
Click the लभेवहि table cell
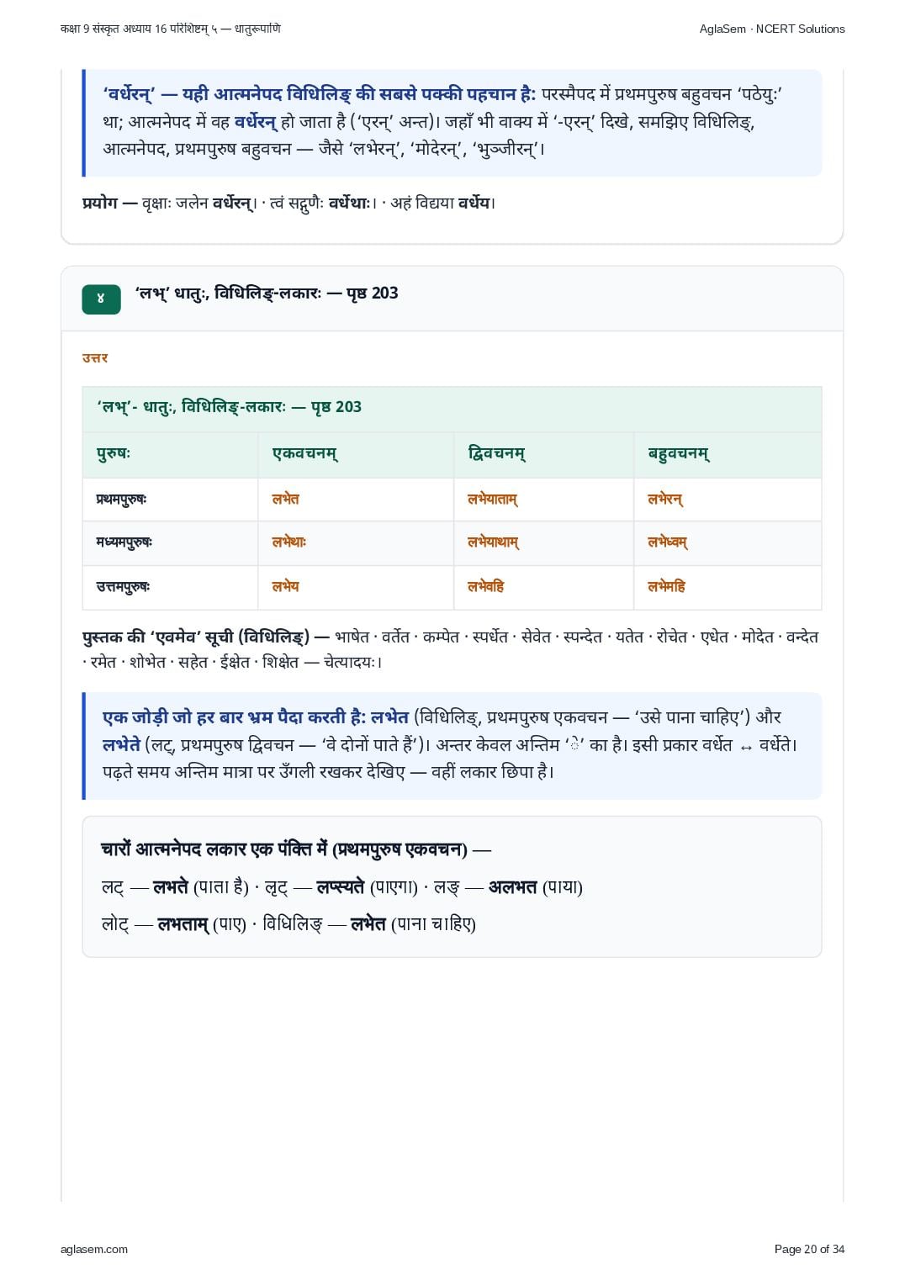543,587
